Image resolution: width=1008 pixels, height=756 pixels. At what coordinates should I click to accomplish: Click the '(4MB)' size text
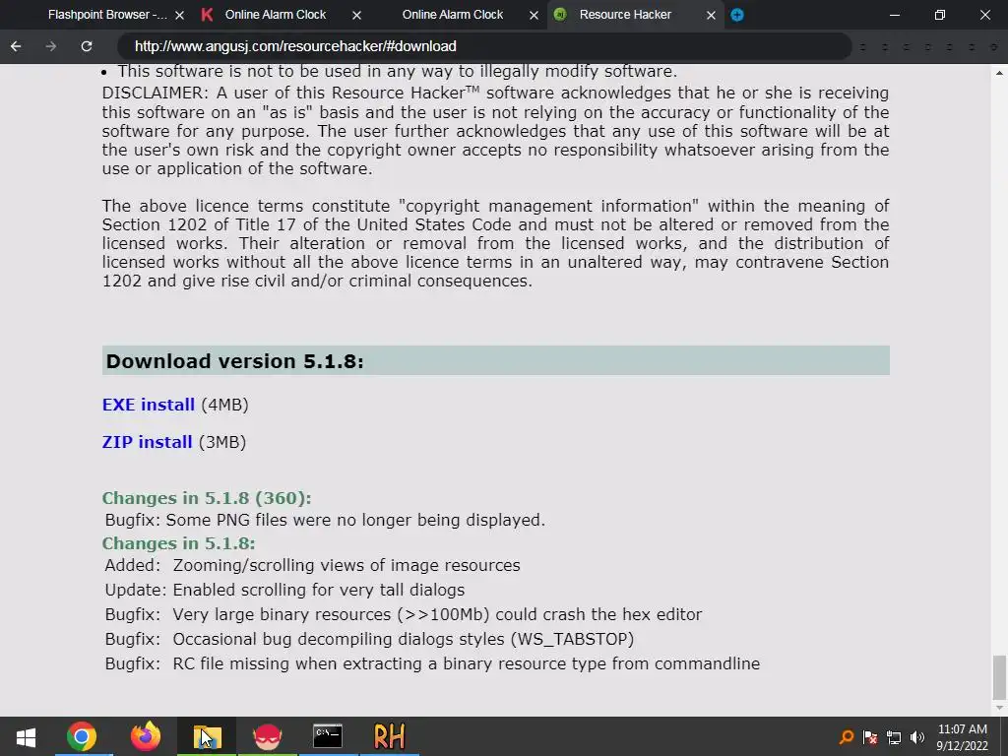224,405
